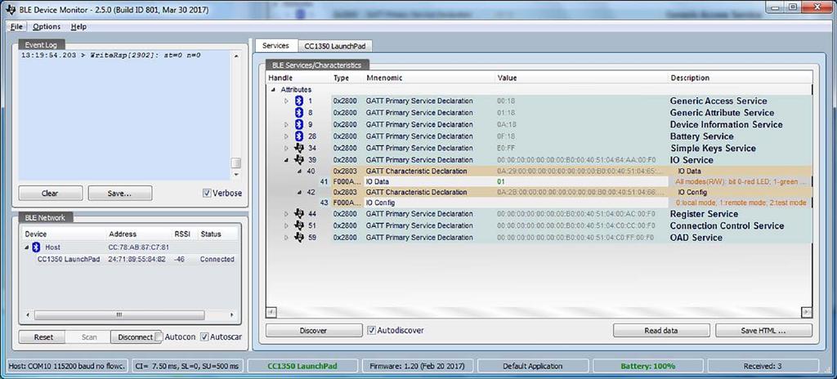Open the Help menu

[x=78, y=27]
